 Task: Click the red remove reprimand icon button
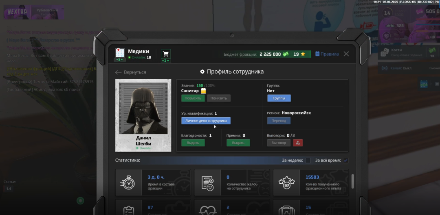pos(298,143)
